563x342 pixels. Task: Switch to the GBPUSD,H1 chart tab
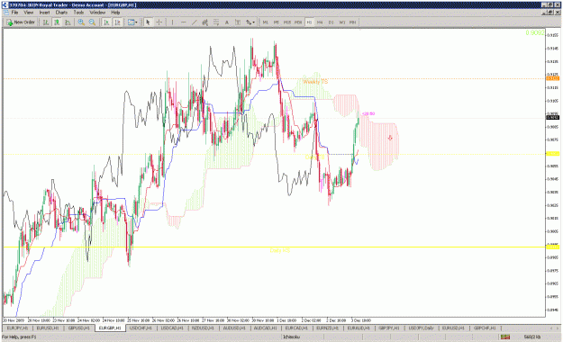click(78, 328)
